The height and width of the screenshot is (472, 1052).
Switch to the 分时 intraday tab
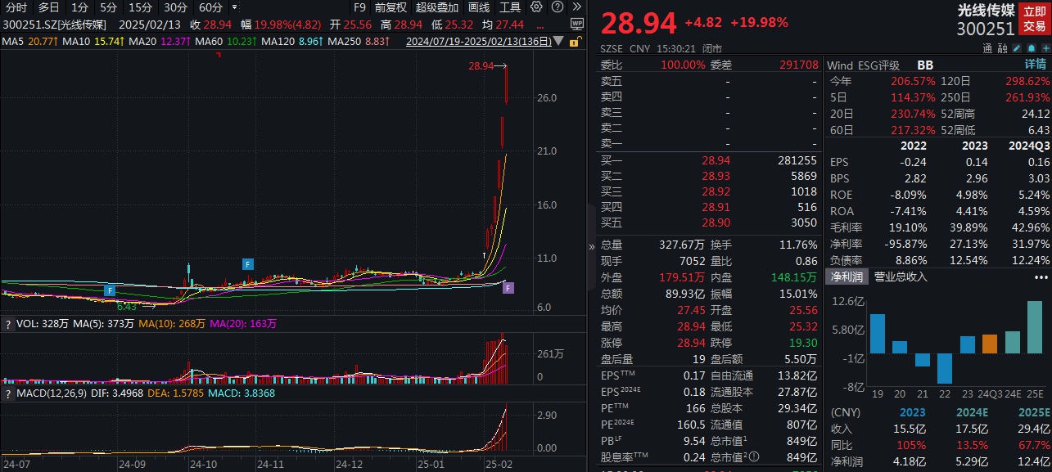point(16,7)
